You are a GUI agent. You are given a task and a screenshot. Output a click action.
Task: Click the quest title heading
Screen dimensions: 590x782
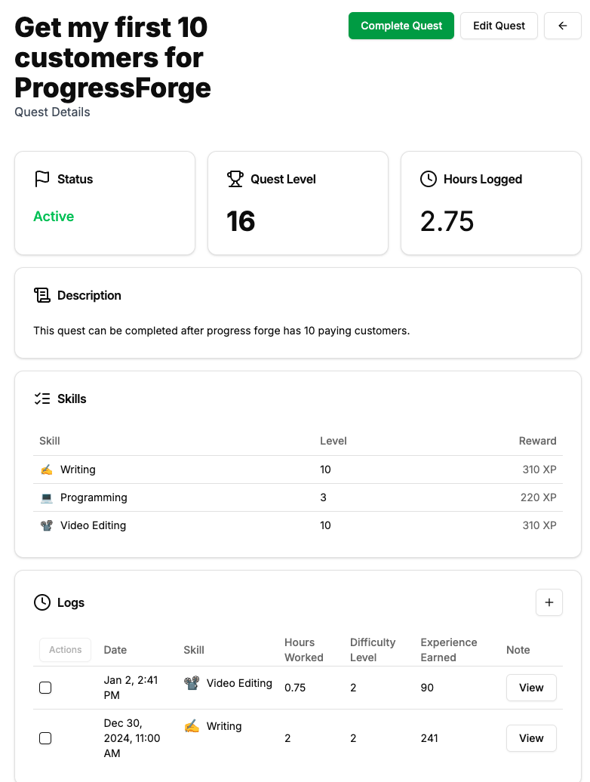[112, 57]
